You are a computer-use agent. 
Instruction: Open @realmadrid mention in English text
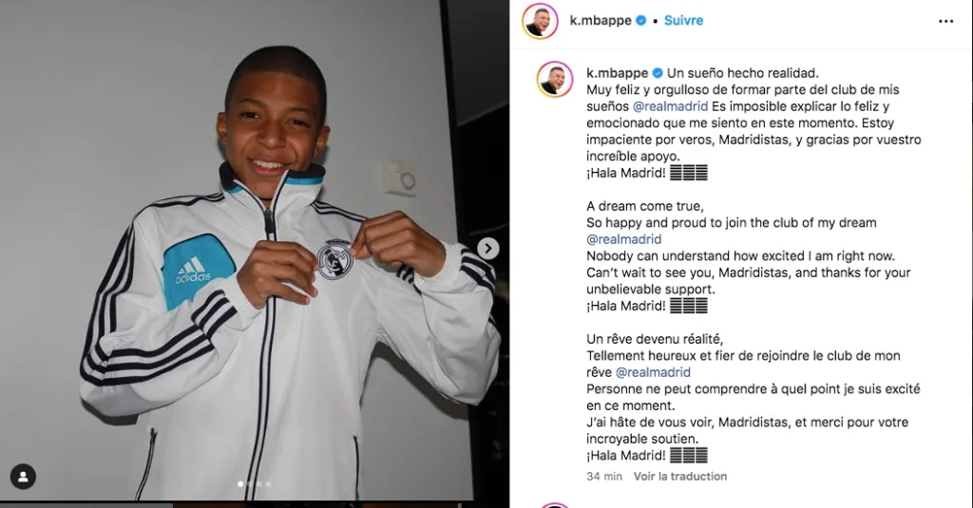(623, 239)
